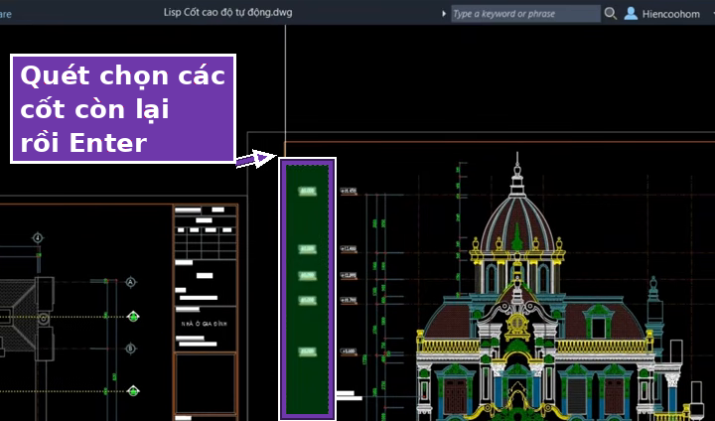The width and height of the screenshot is (715, 421).
Task: Pick the +10.700 elevation marker text
Action: (x=349, y=300)
